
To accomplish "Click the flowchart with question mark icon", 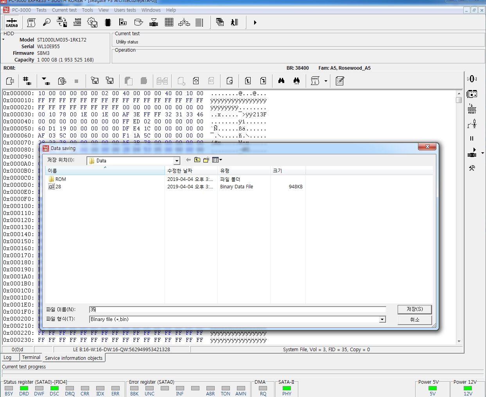I will click(184, 22).
